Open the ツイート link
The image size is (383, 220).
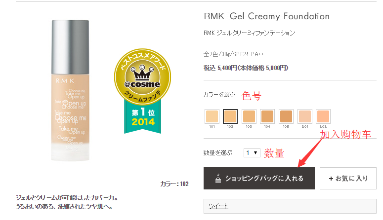tap(218, 206)
